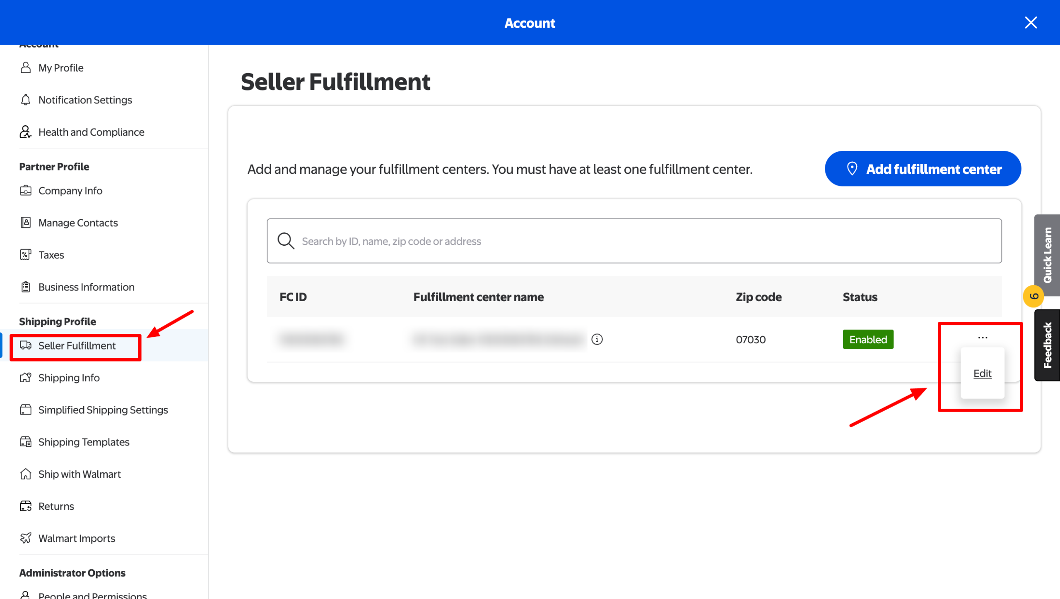Click the info icon beside fulfillment center name
Viewport: 1060px width, 599px height.
pyautogui.click(x=597, y=340)
